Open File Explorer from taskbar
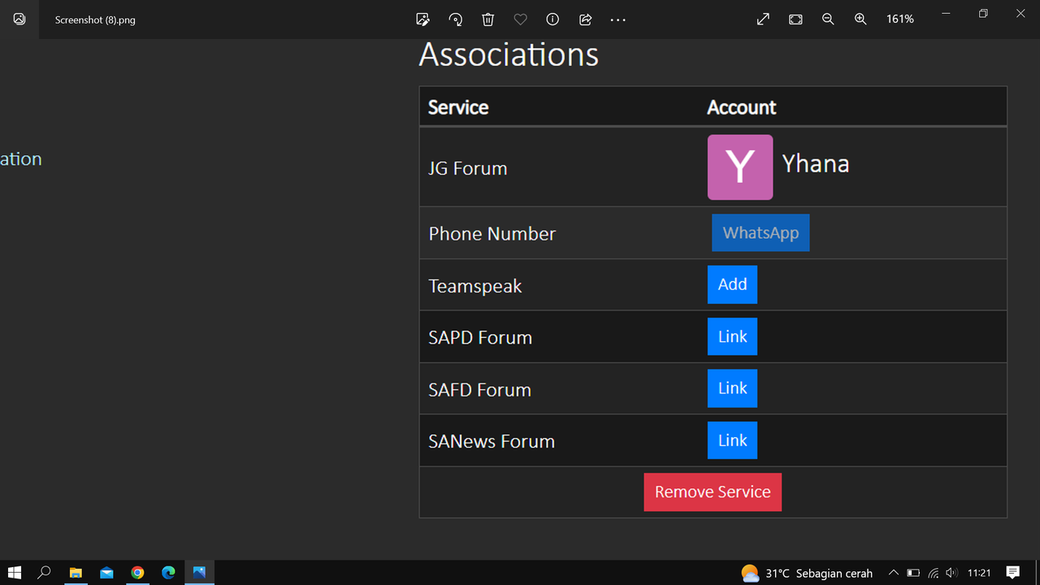1040x585 pixels. (76, 573)
